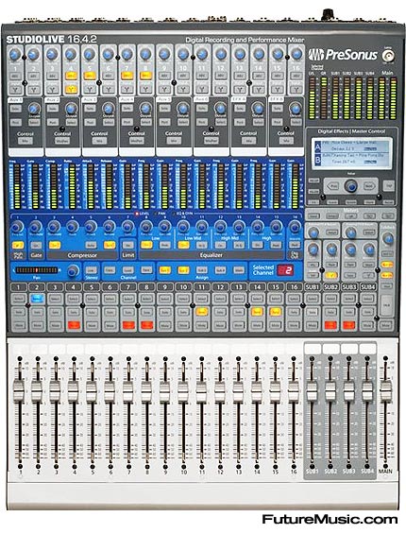
Task: Unmute channel 4 with its red Mute button
Action: 73,325
